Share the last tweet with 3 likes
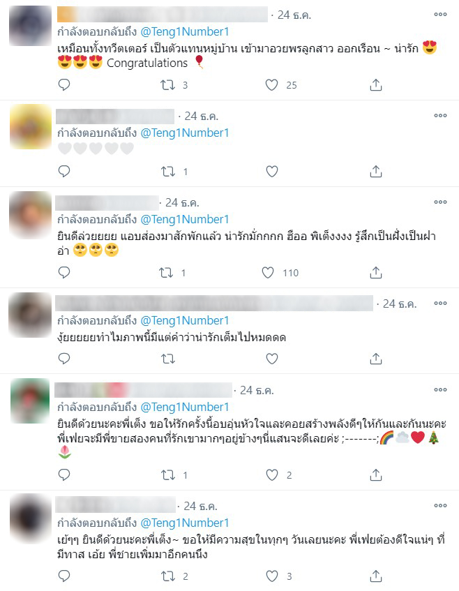This screenshot has height=591, width=459. [376, 576]
